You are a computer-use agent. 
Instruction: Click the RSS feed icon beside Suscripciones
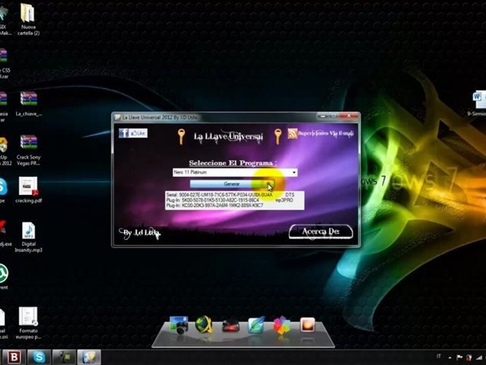coord(292,133)
